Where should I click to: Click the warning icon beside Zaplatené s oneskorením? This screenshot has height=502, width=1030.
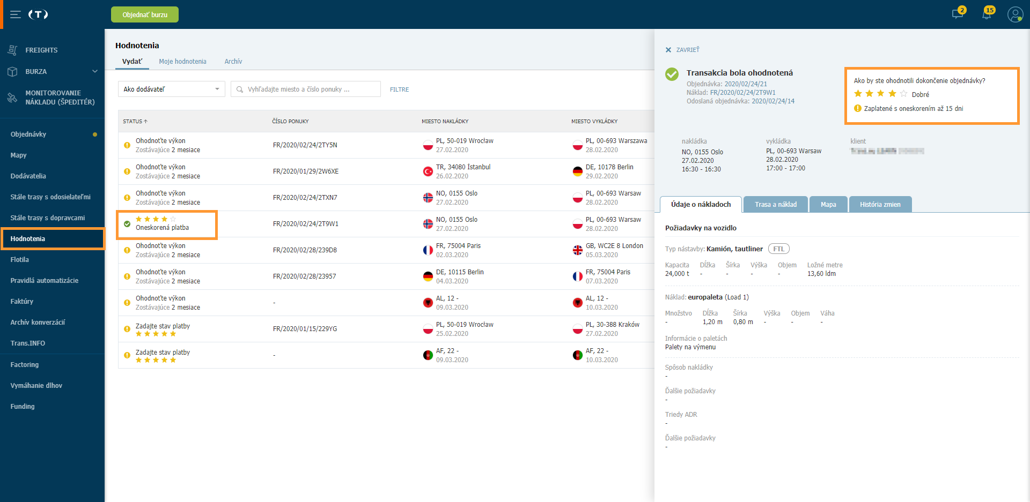point(858,108)
